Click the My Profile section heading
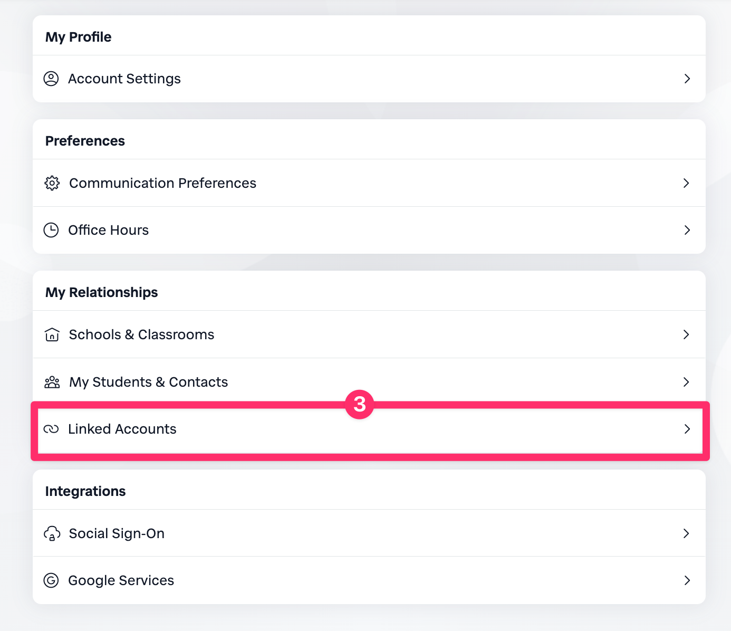The image size is (731, 631). pos(79,37)
